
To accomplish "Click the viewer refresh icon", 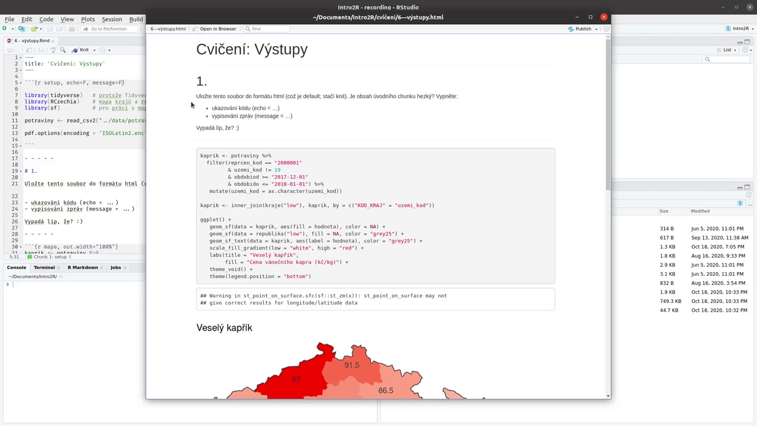I will (x=606, y=28).
